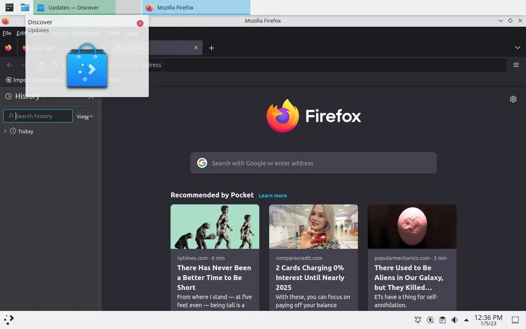Click the popularmechanics.com · 3 min source text
526x329 pixels.
tap(411, 258)
